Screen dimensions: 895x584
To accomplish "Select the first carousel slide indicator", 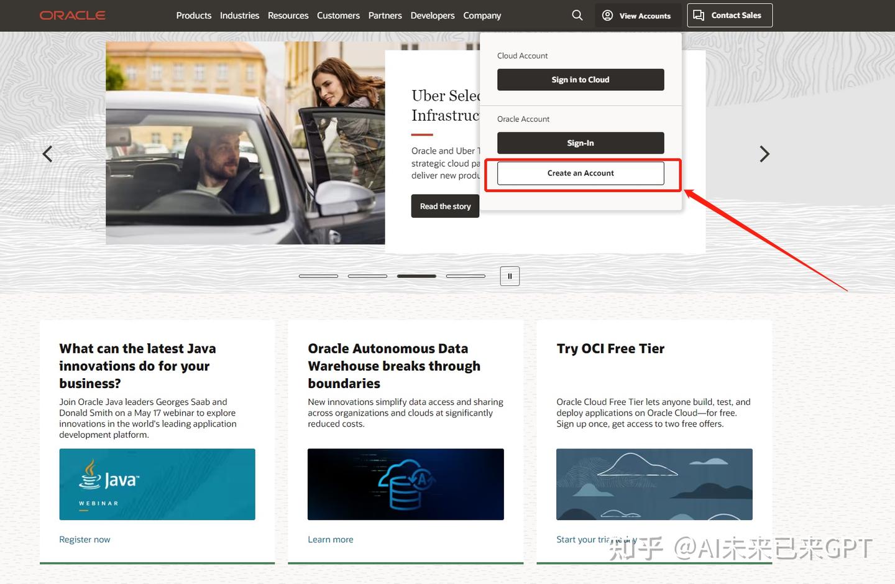I will click(318, 276).
